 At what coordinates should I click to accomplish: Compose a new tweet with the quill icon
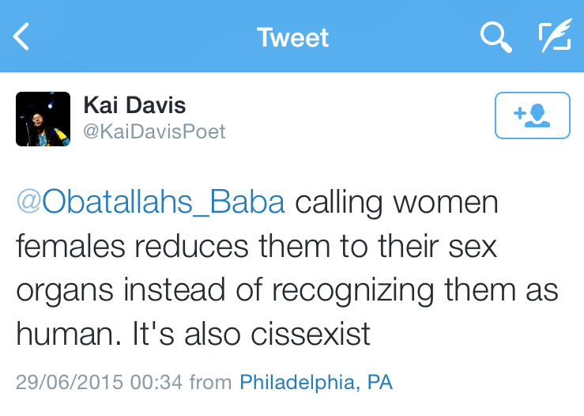click(555, 37)
